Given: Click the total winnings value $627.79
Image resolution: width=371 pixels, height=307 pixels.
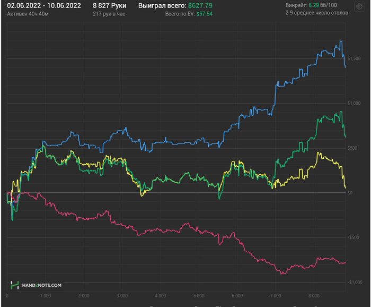Looking at the screenshot, I should pyautogui.click(x=200, y=6).
